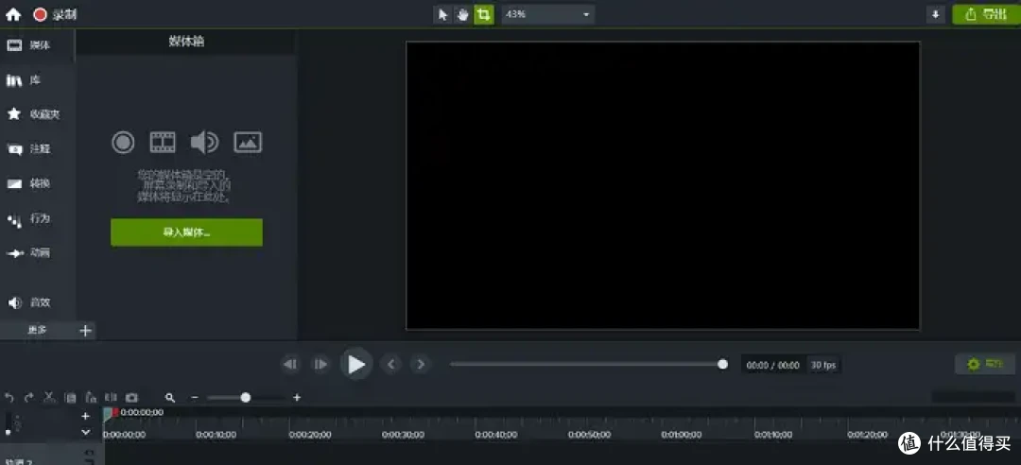Go to the Home screen icon

13,14
